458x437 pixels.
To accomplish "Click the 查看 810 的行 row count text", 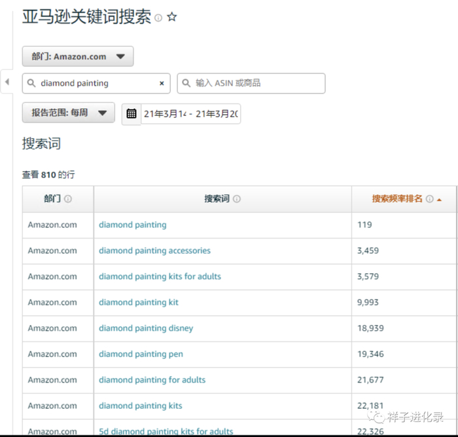I will [x=48, y=175].
